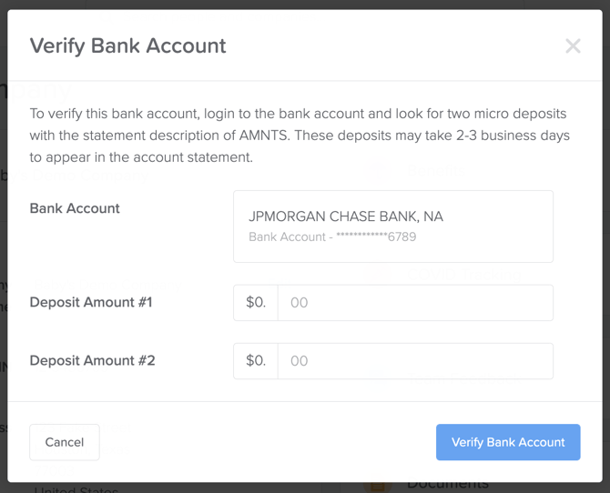This screenshot has width=610, height=493.
Task: Click the $0. prefix of Deposit Amount #1
Action: [x=256, y=303]
